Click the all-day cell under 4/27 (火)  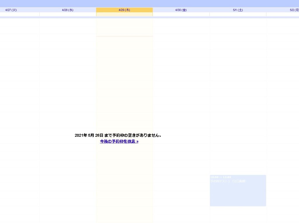click(x=19, y=14)
